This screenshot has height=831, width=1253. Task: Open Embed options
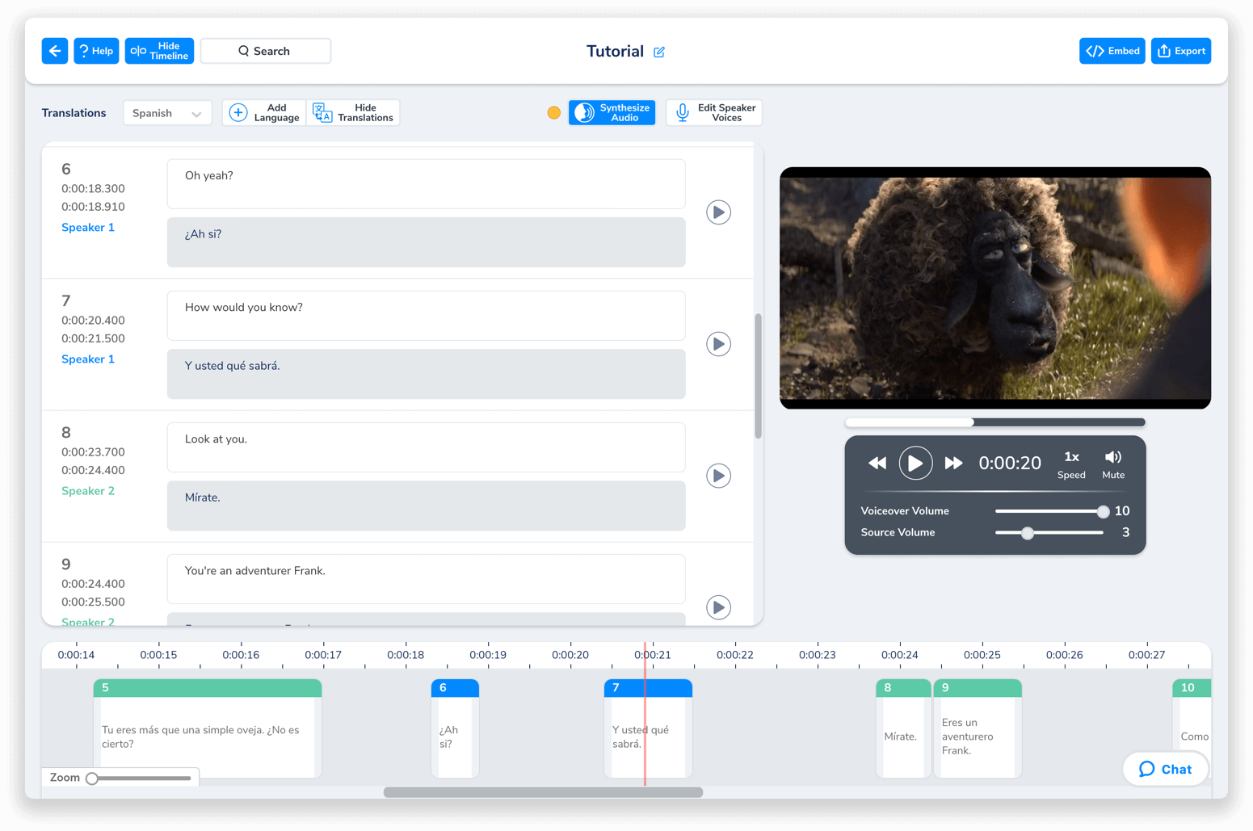(1112, 50)
